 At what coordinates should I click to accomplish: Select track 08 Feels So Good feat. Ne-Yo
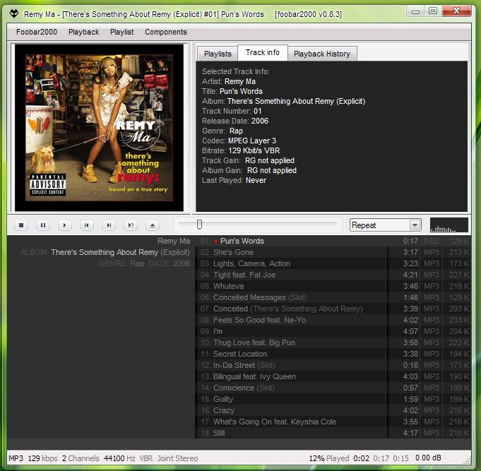click(x=333, y=320)
